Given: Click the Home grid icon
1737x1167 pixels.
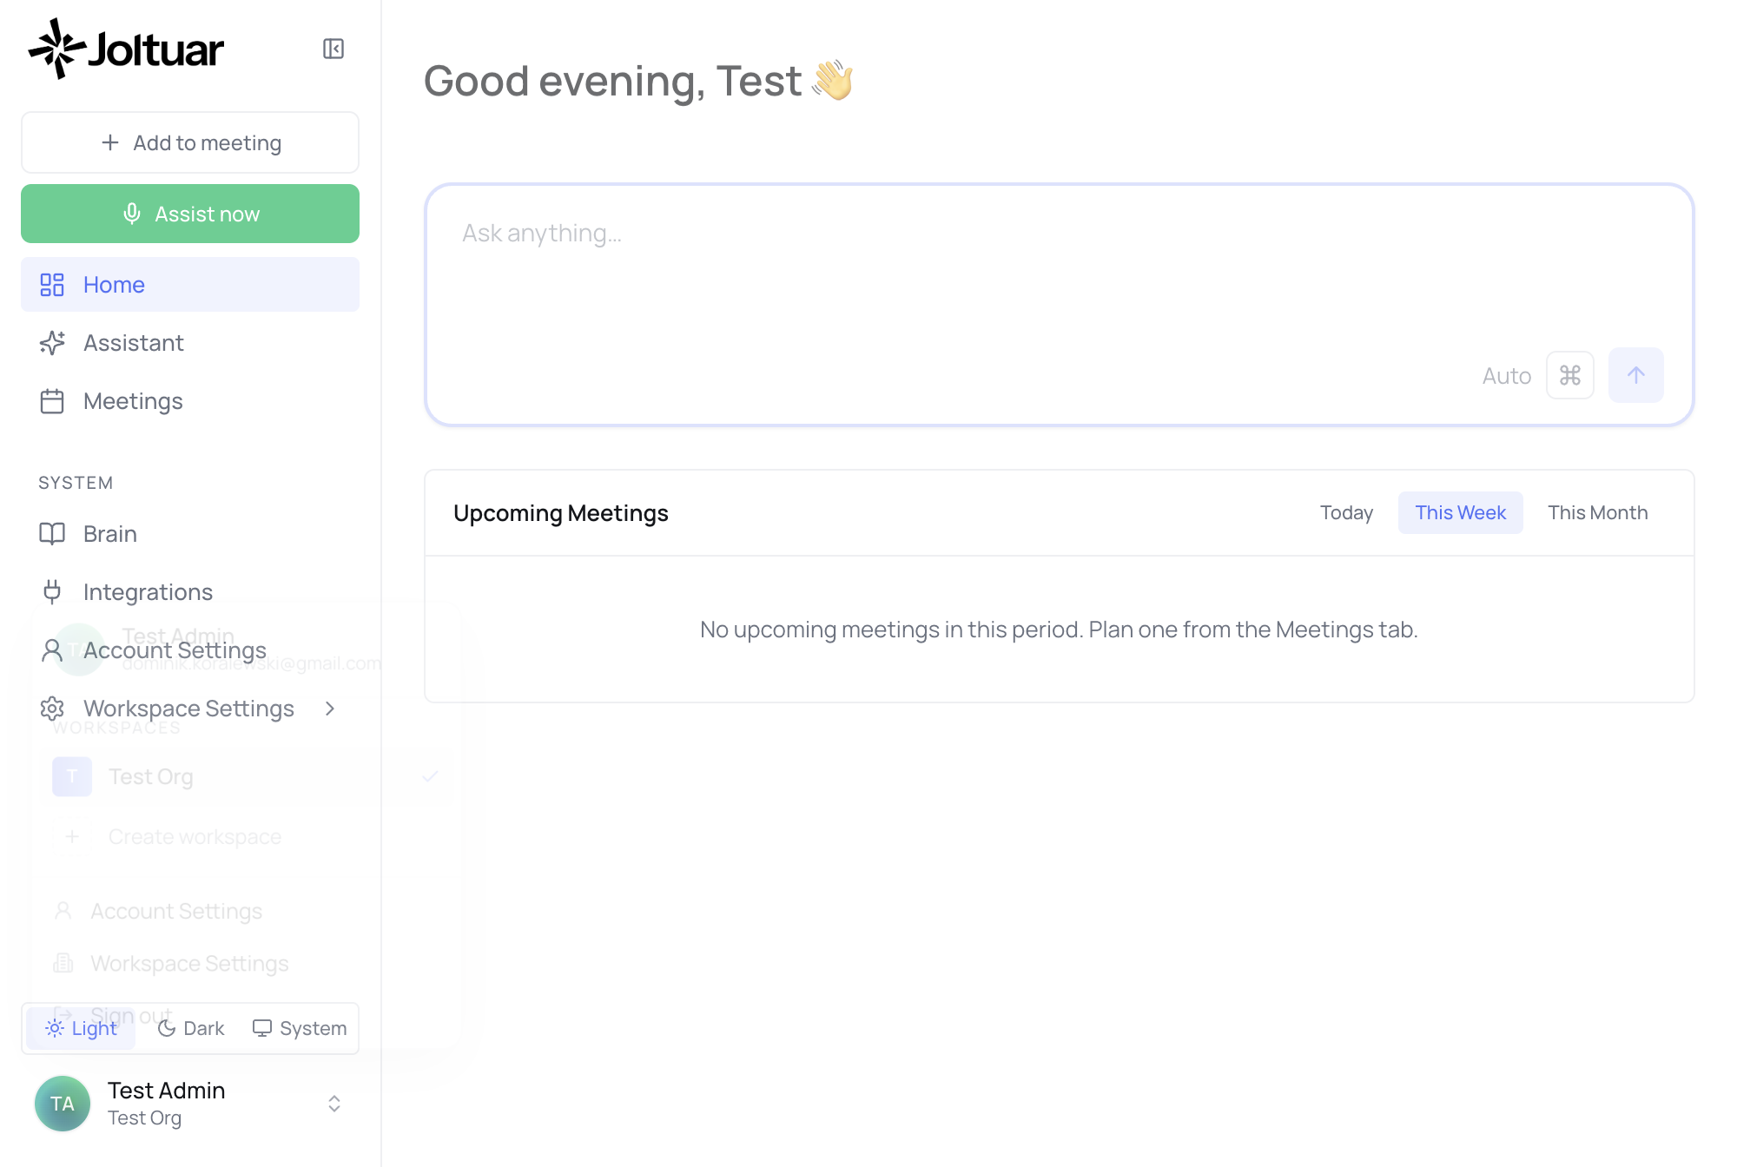Looking at the screenshot, I should pyautogui.click(x=52, y=285).
